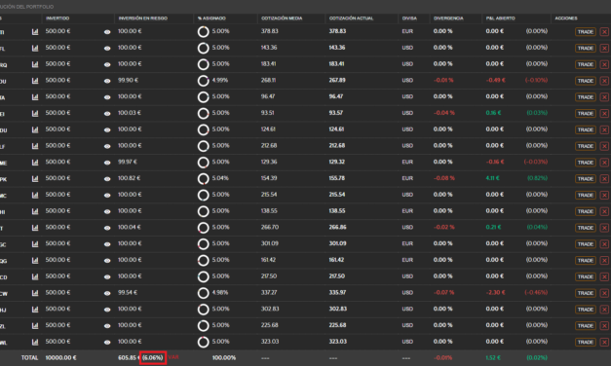The height and width of the screenshot is (366, 611).
Task: Click the current quote 335.97
Action: point(337,292)
